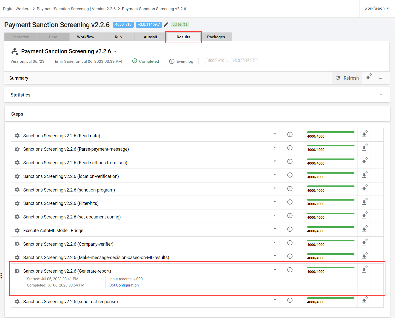
Task: Go to the AutoML tab
Action: pos(151,37)
